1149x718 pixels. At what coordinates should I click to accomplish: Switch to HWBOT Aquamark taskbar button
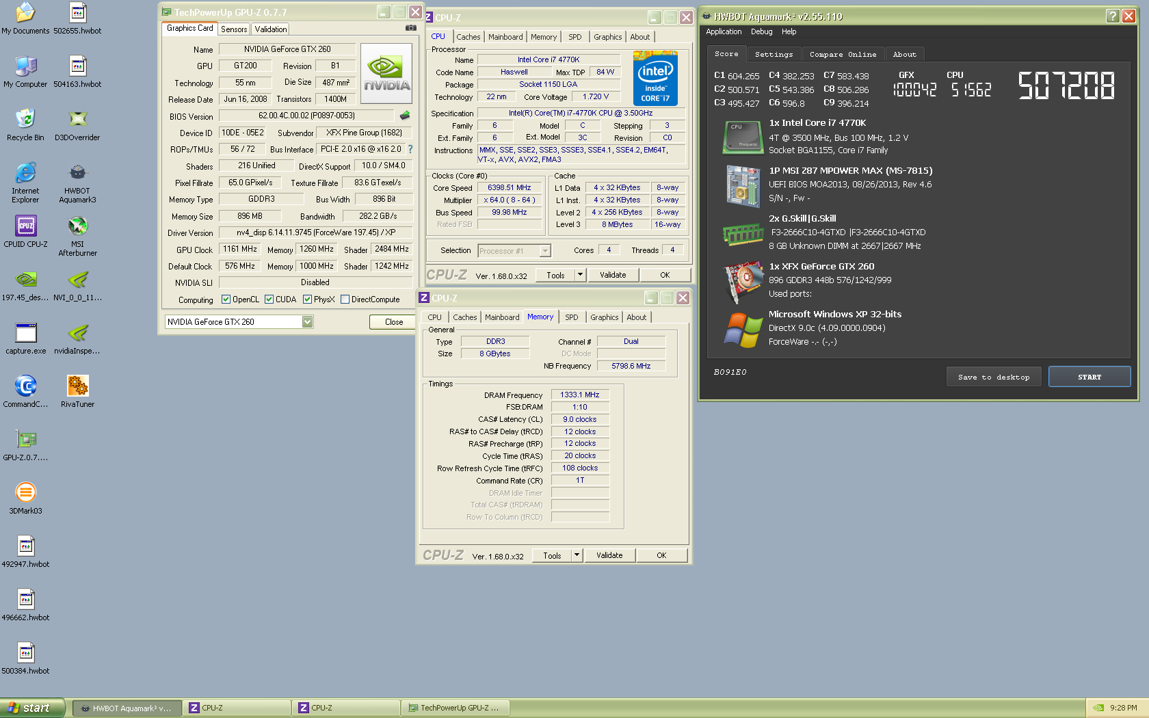[127, 708]
